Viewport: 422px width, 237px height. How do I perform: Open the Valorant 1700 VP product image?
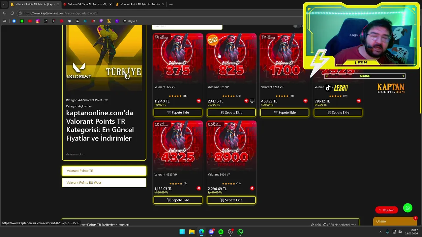[285, 58]
